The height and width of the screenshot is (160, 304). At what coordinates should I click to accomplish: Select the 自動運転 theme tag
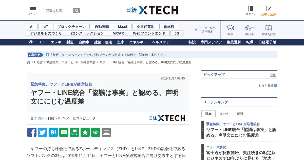(x=102, y=26)
